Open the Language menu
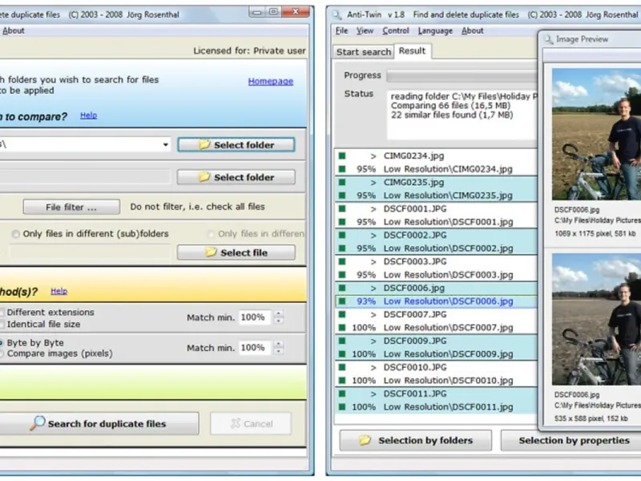641x481 pixels. (435, 30)
